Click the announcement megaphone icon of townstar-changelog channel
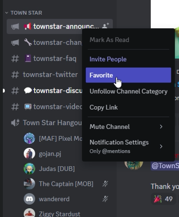Image resolution: width=179 pixels, height=217 pixels. 15,43
